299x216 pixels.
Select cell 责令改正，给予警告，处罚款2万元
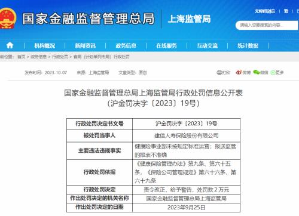[187, 190]
